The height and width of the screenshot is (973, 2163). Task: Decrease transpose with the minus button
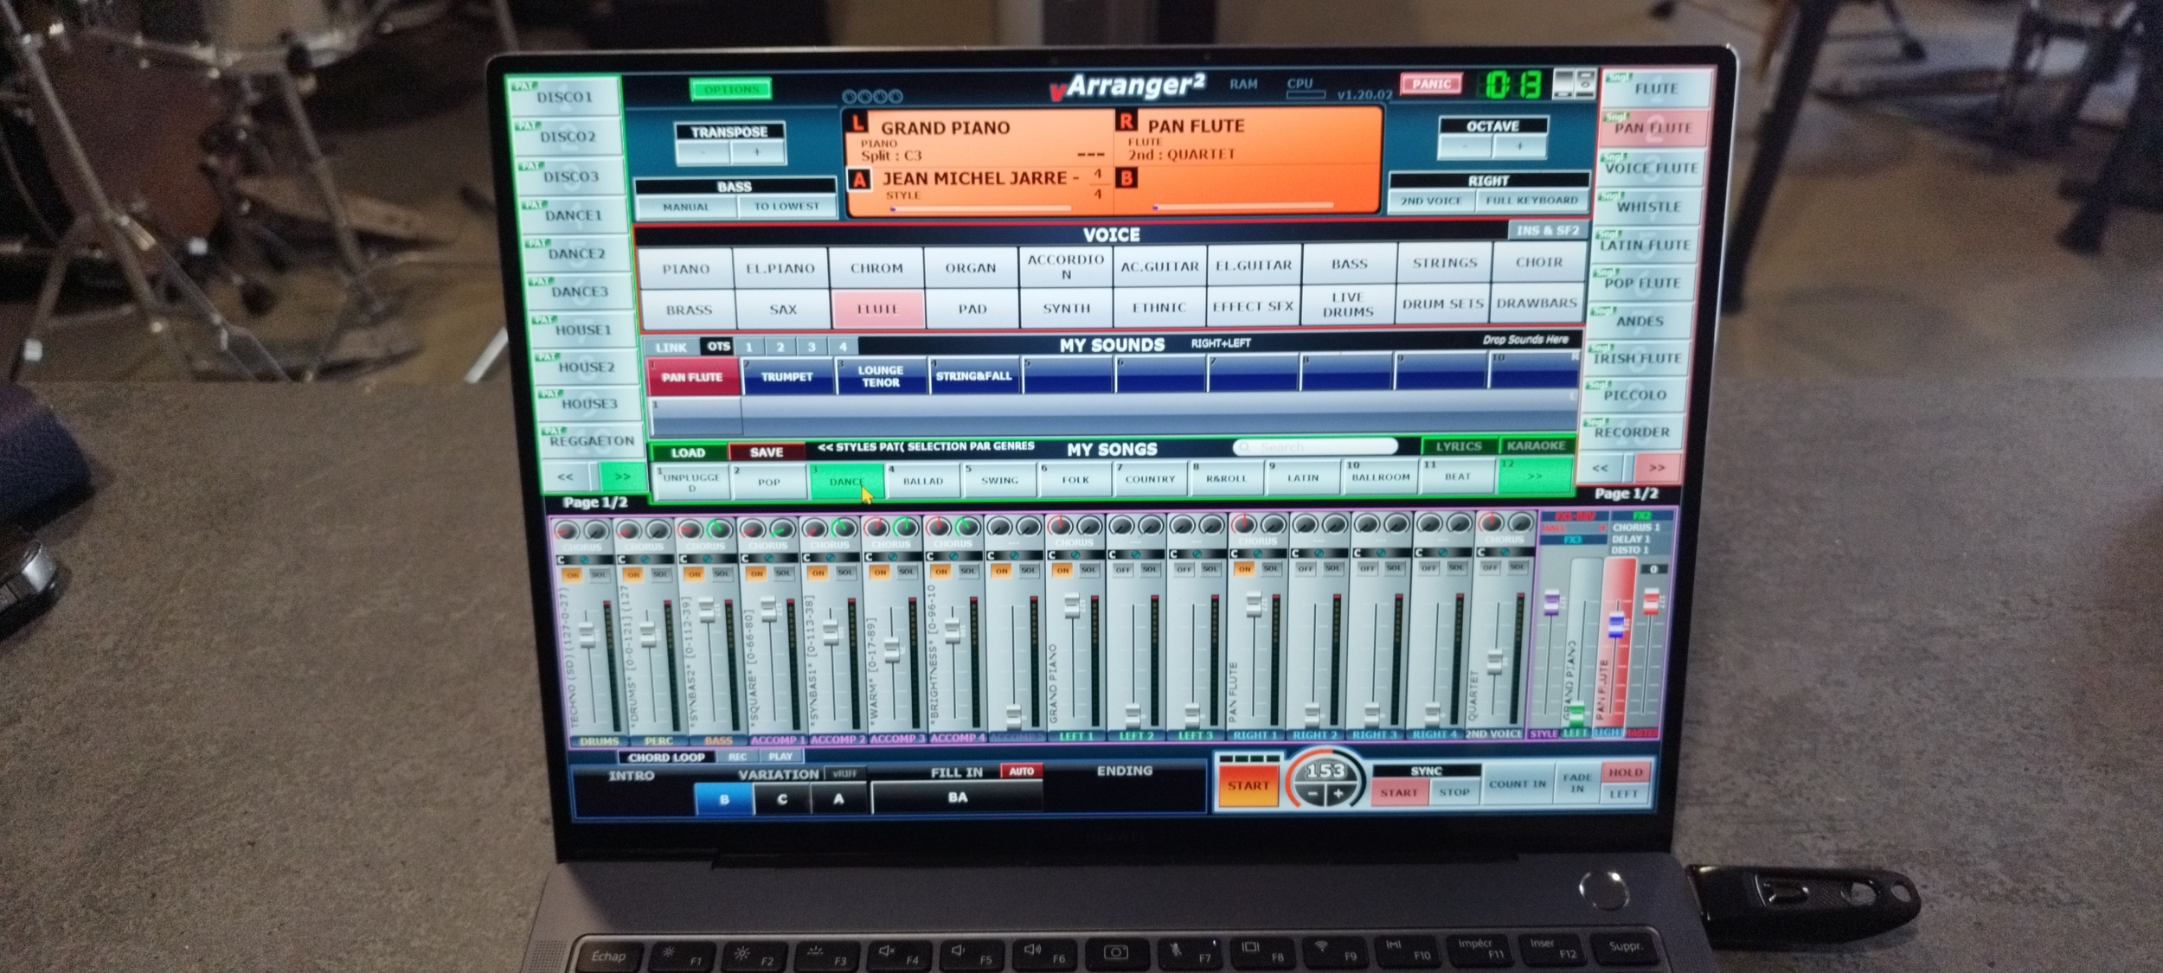tap(703, 153)
